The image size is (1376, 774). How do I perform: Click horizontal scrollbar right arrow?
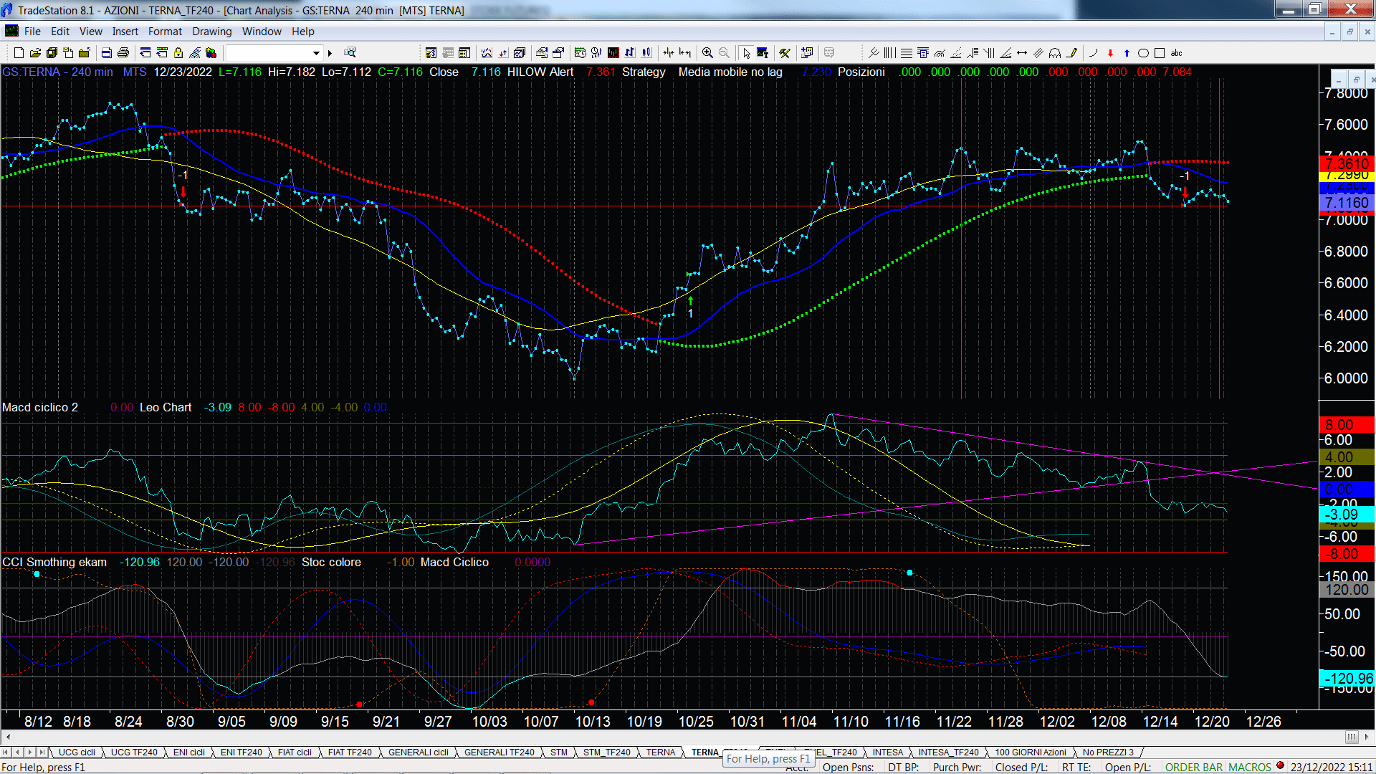tap(1367, 737)
